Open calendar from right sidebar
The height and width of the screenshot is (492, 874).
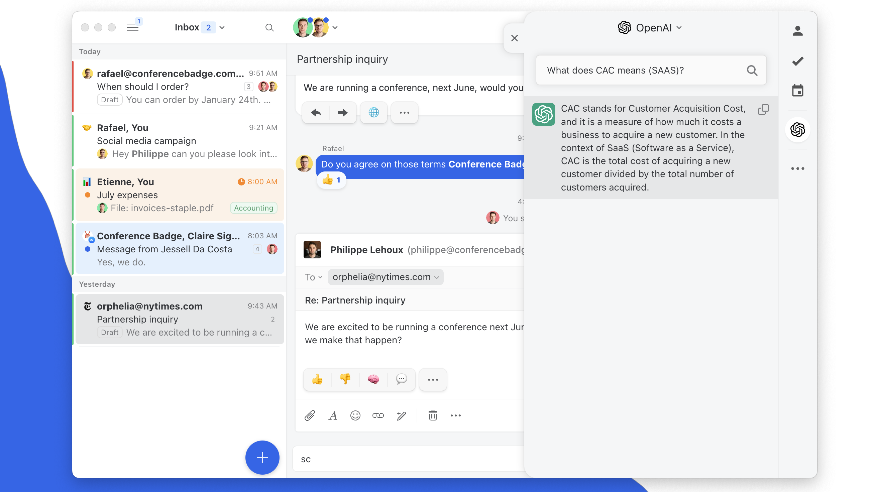tap(797, 91)
